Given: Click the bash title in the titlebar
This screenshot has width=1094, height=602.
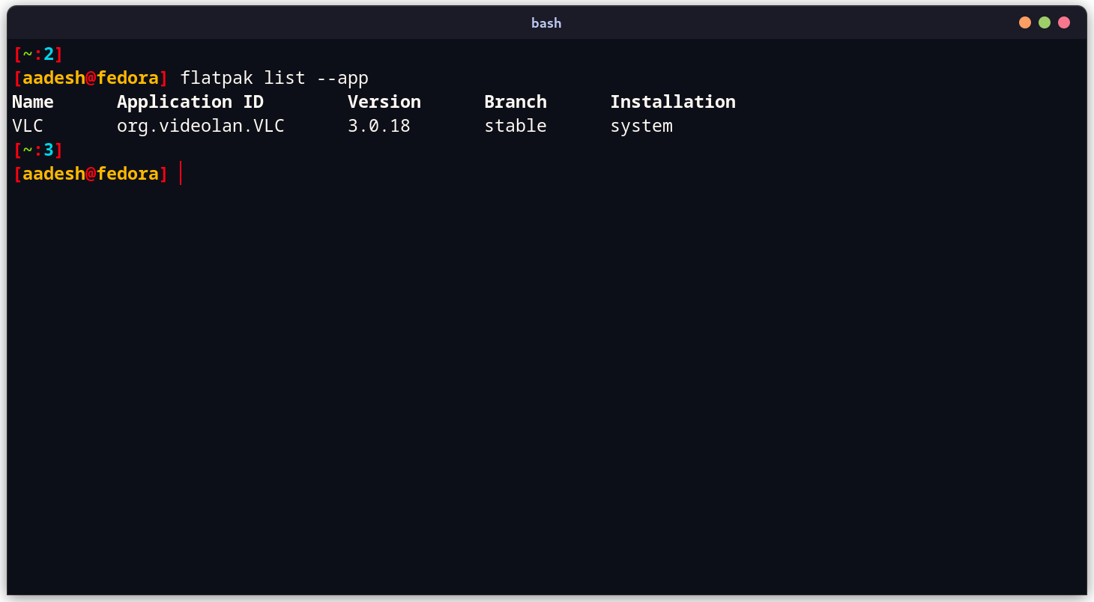Looking at the screenshot, I should click(546, 22).
